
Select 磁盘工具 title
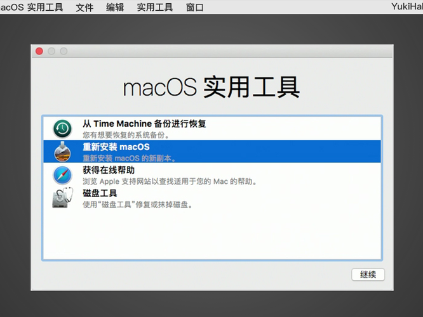coord(100,193)
